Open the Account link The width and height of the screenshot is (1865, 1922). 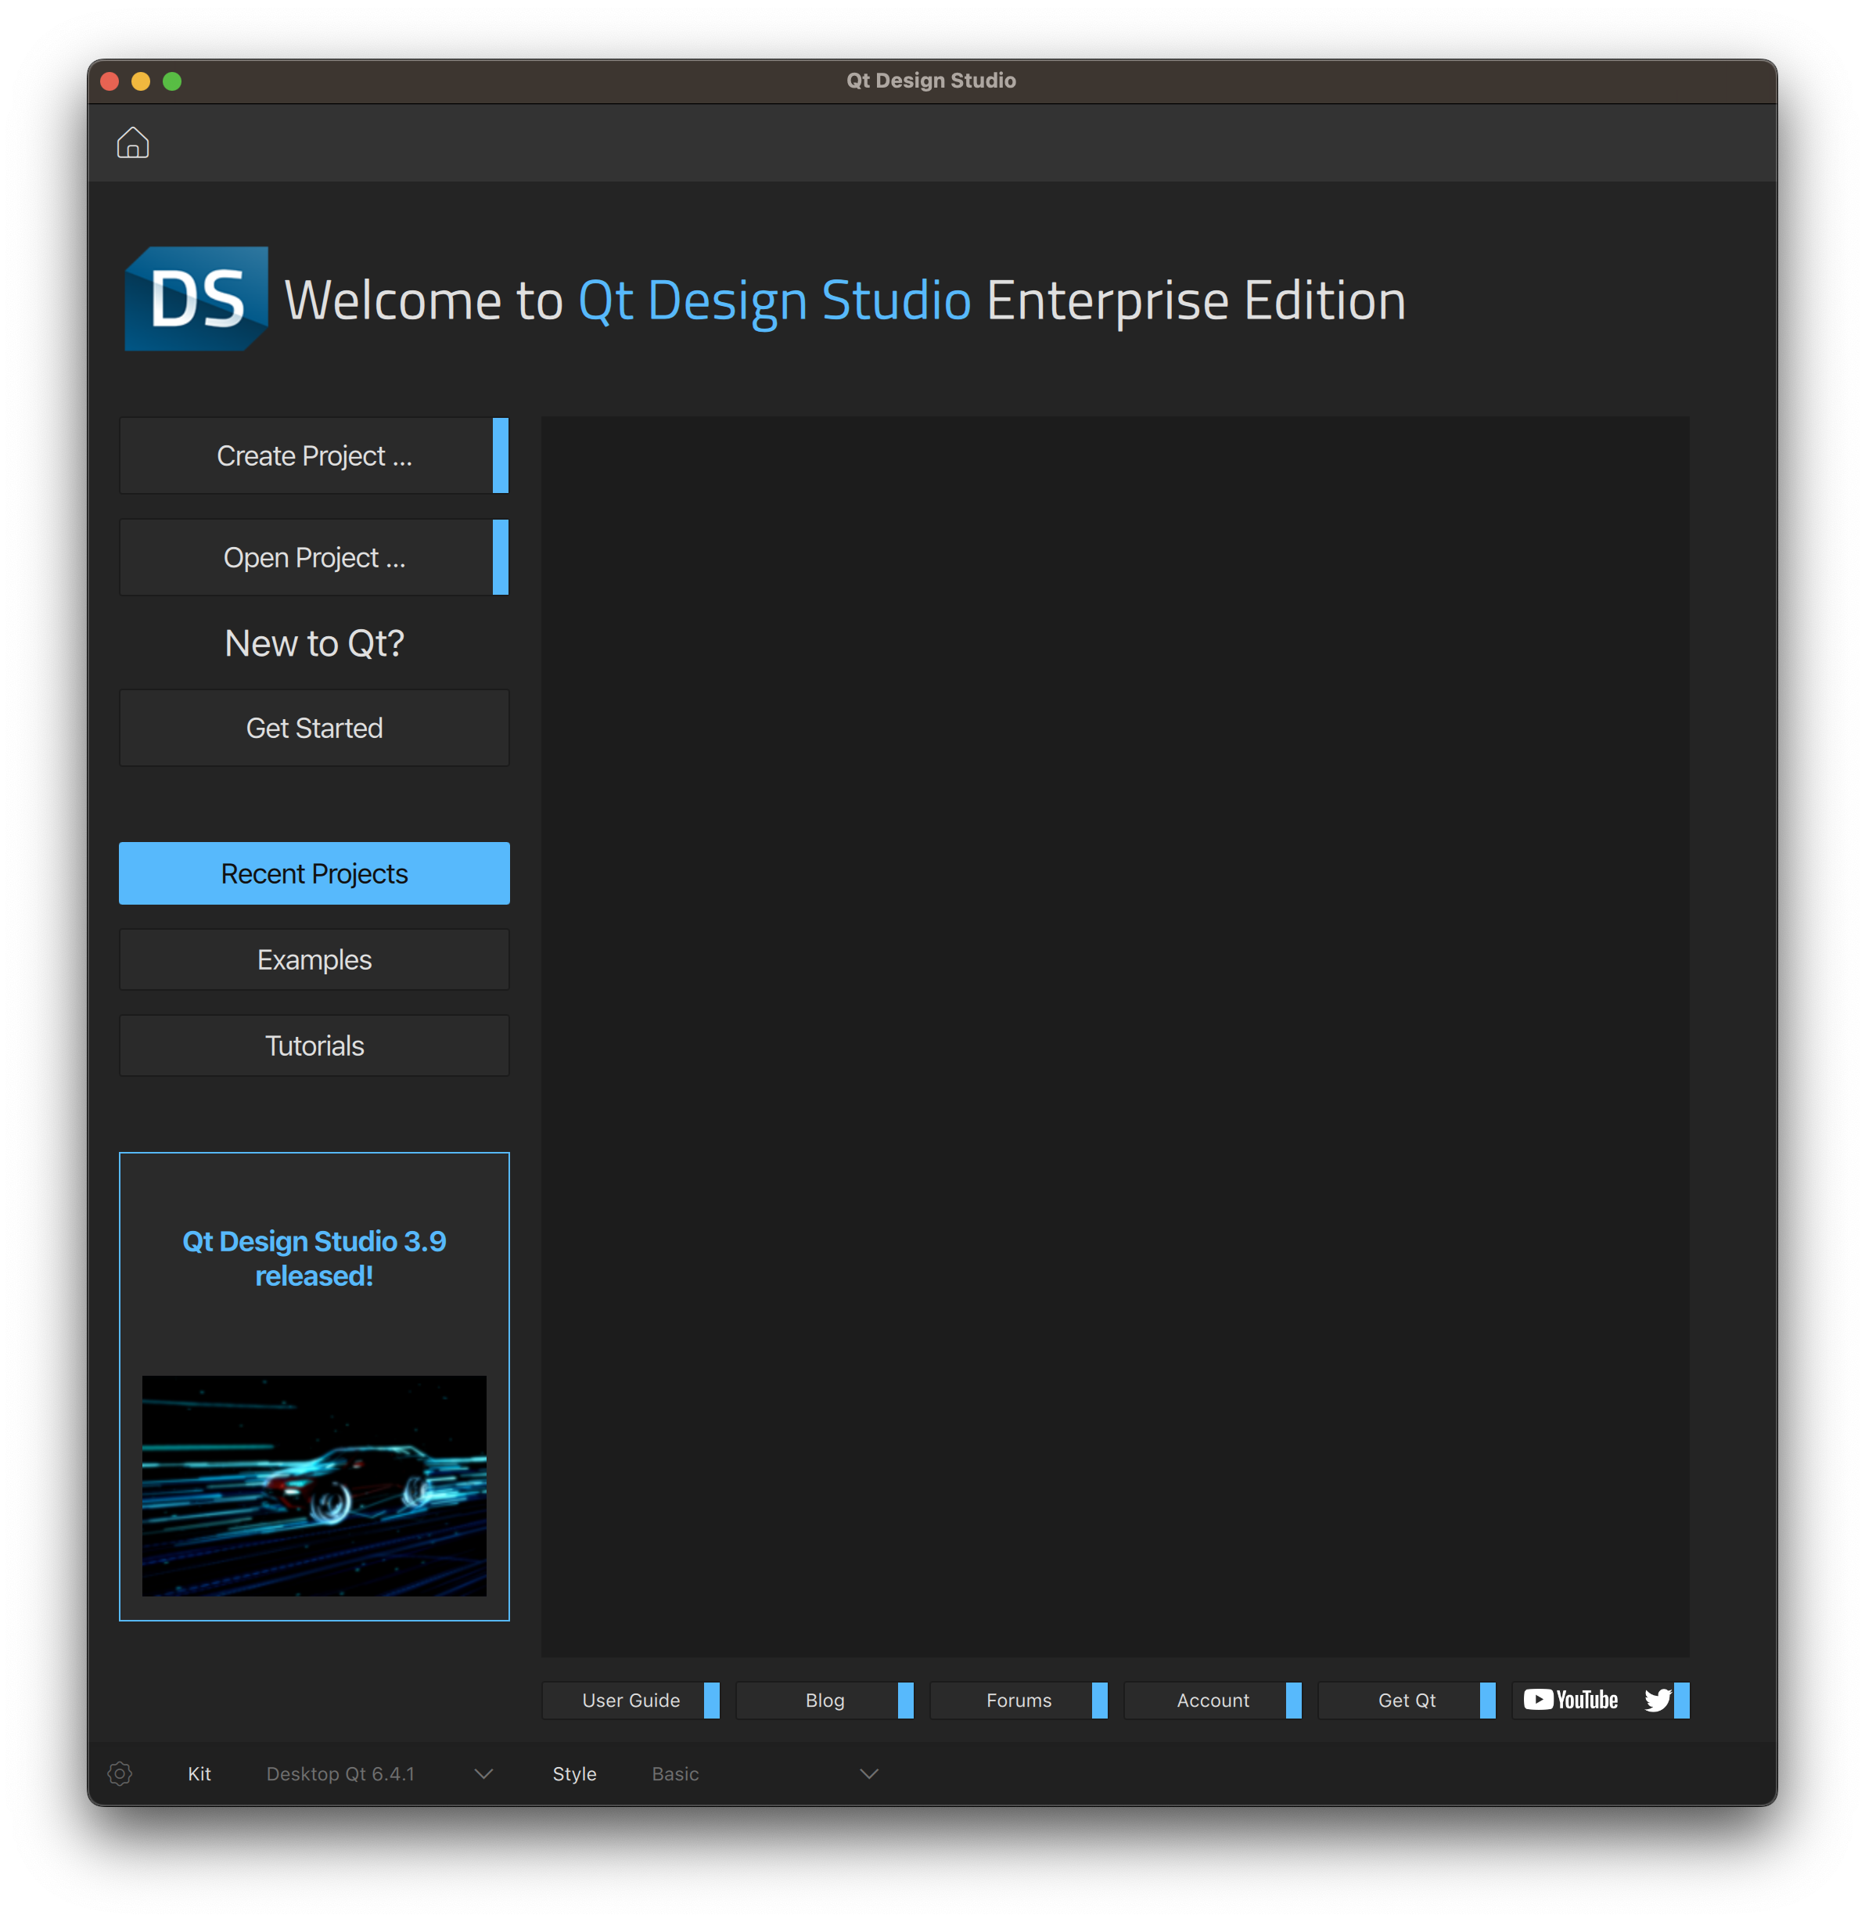tap(1213, 1700)
